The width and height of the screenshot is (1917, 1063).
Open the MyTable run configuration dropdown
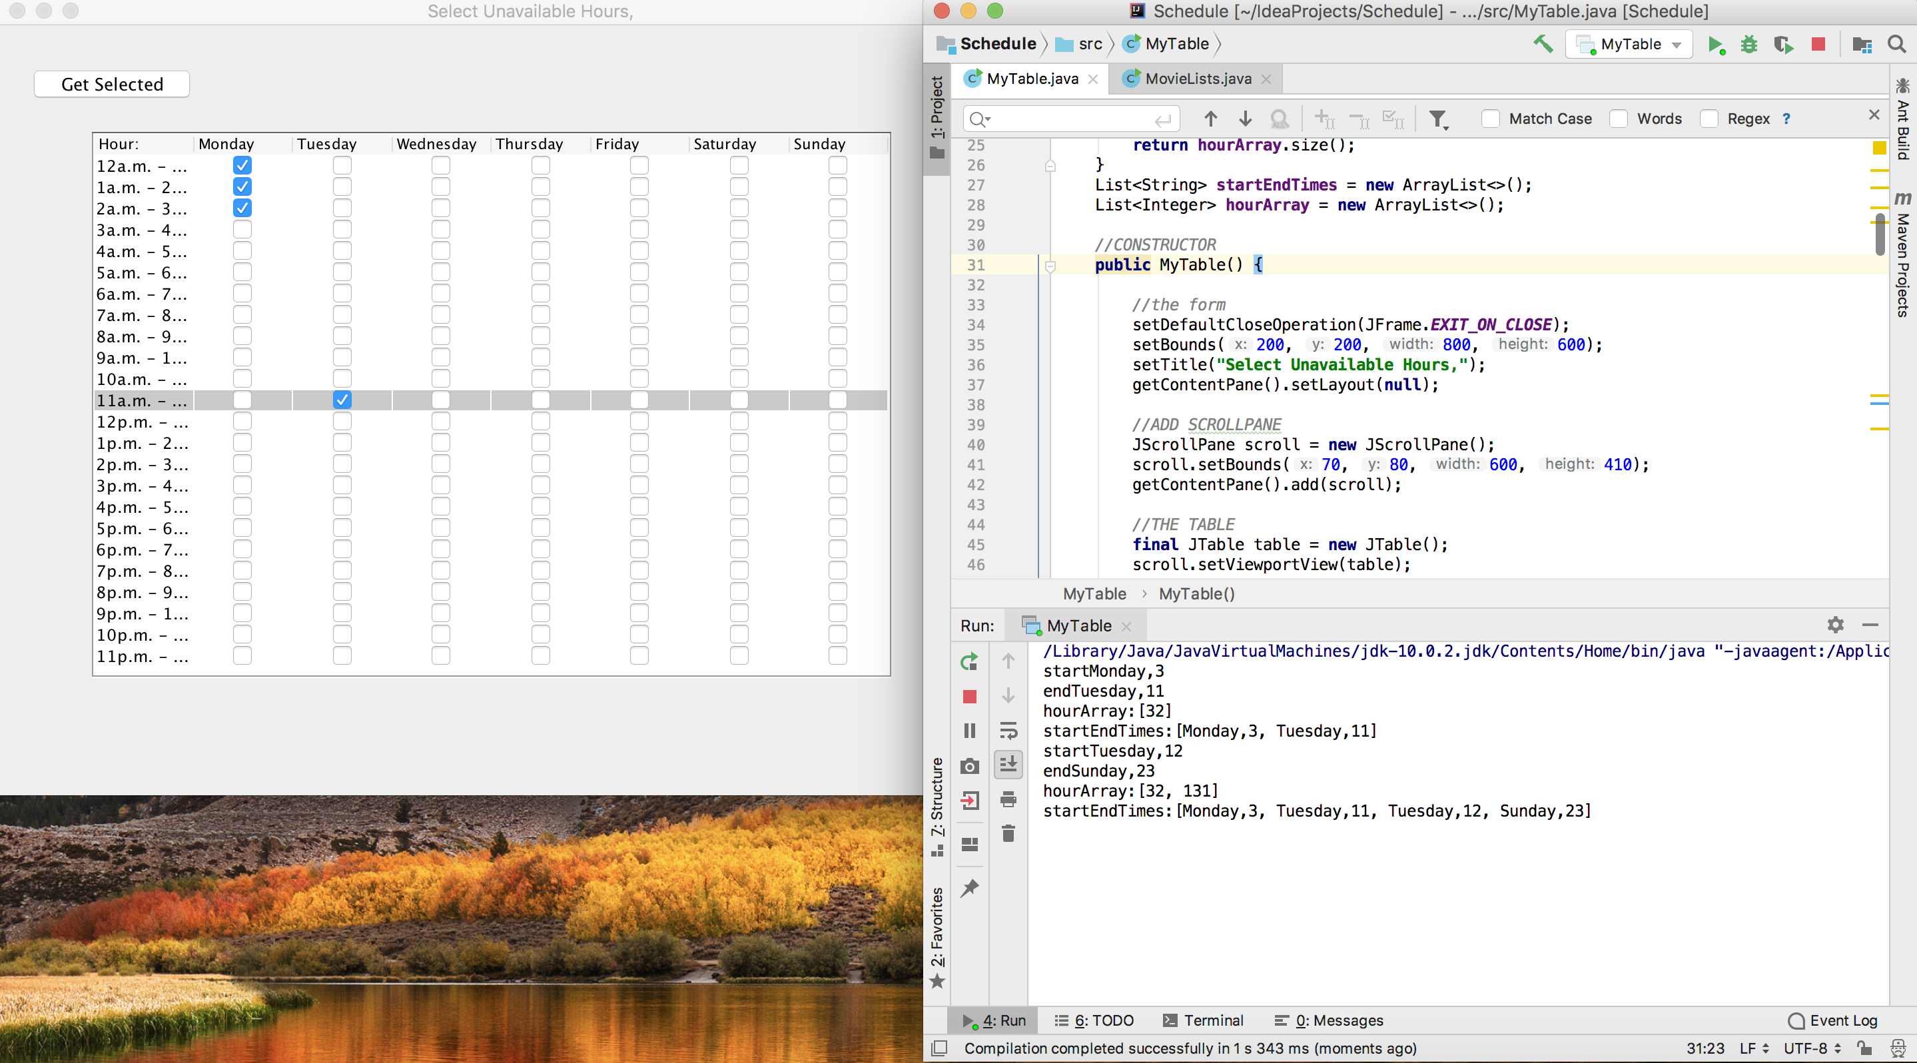[x=1630, y=45]
